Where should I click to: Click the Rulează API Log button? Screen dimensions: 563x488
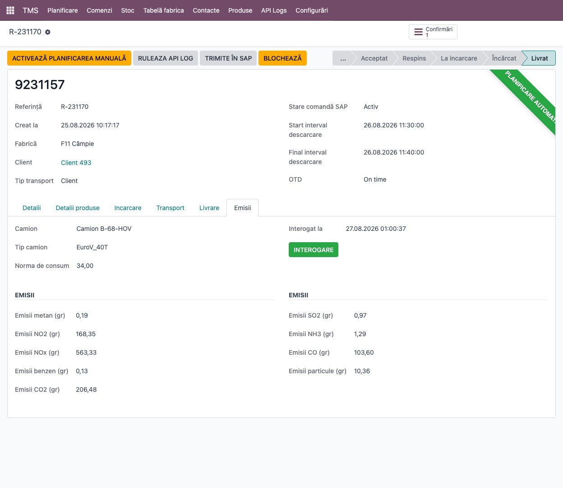pos(166,58)
